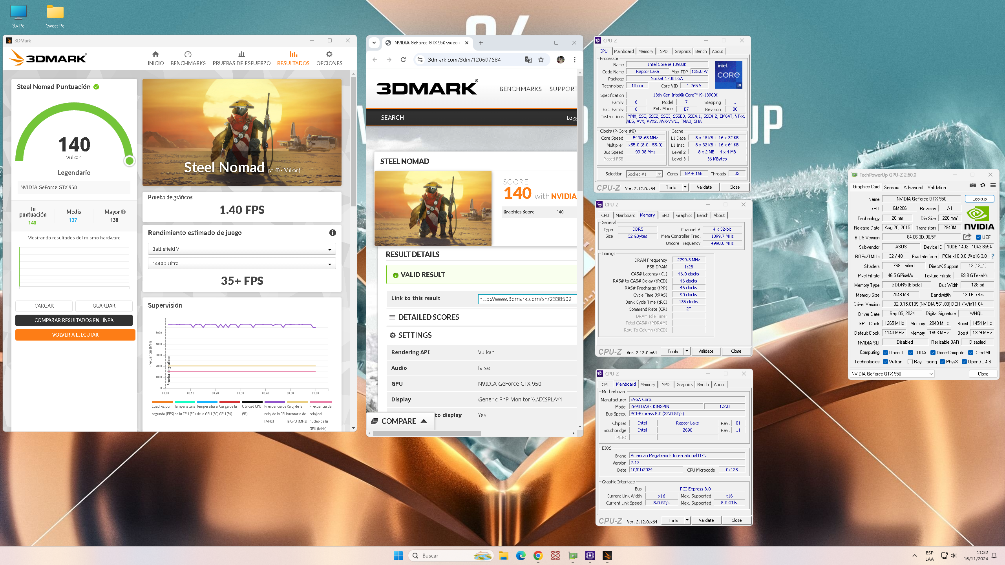Go back in browser

[x=375, y=60]
